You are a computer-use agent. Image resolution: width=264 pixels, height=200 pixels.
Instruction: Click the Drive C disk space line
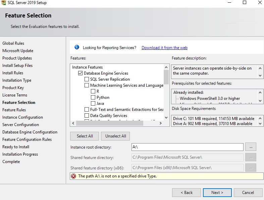point(214,119)
